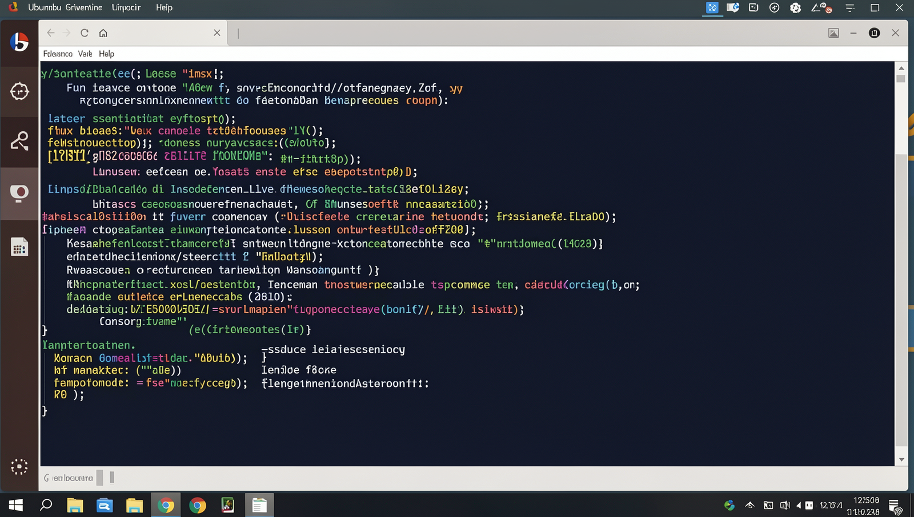Click the colorful tray icon
This screenshot has width=914, height=517.
coord(729,505)
